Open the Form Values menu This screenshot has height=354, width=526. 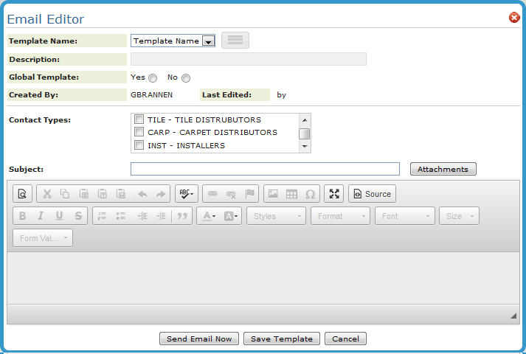pyautogui.click(x=43, y=238)
